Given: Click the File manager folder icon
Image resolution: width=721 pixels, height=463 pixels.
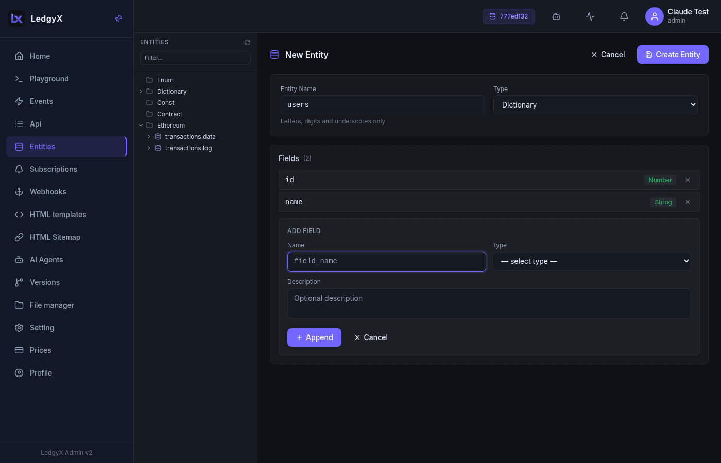Looking at the screenshot, I should (x=19, y=305).
